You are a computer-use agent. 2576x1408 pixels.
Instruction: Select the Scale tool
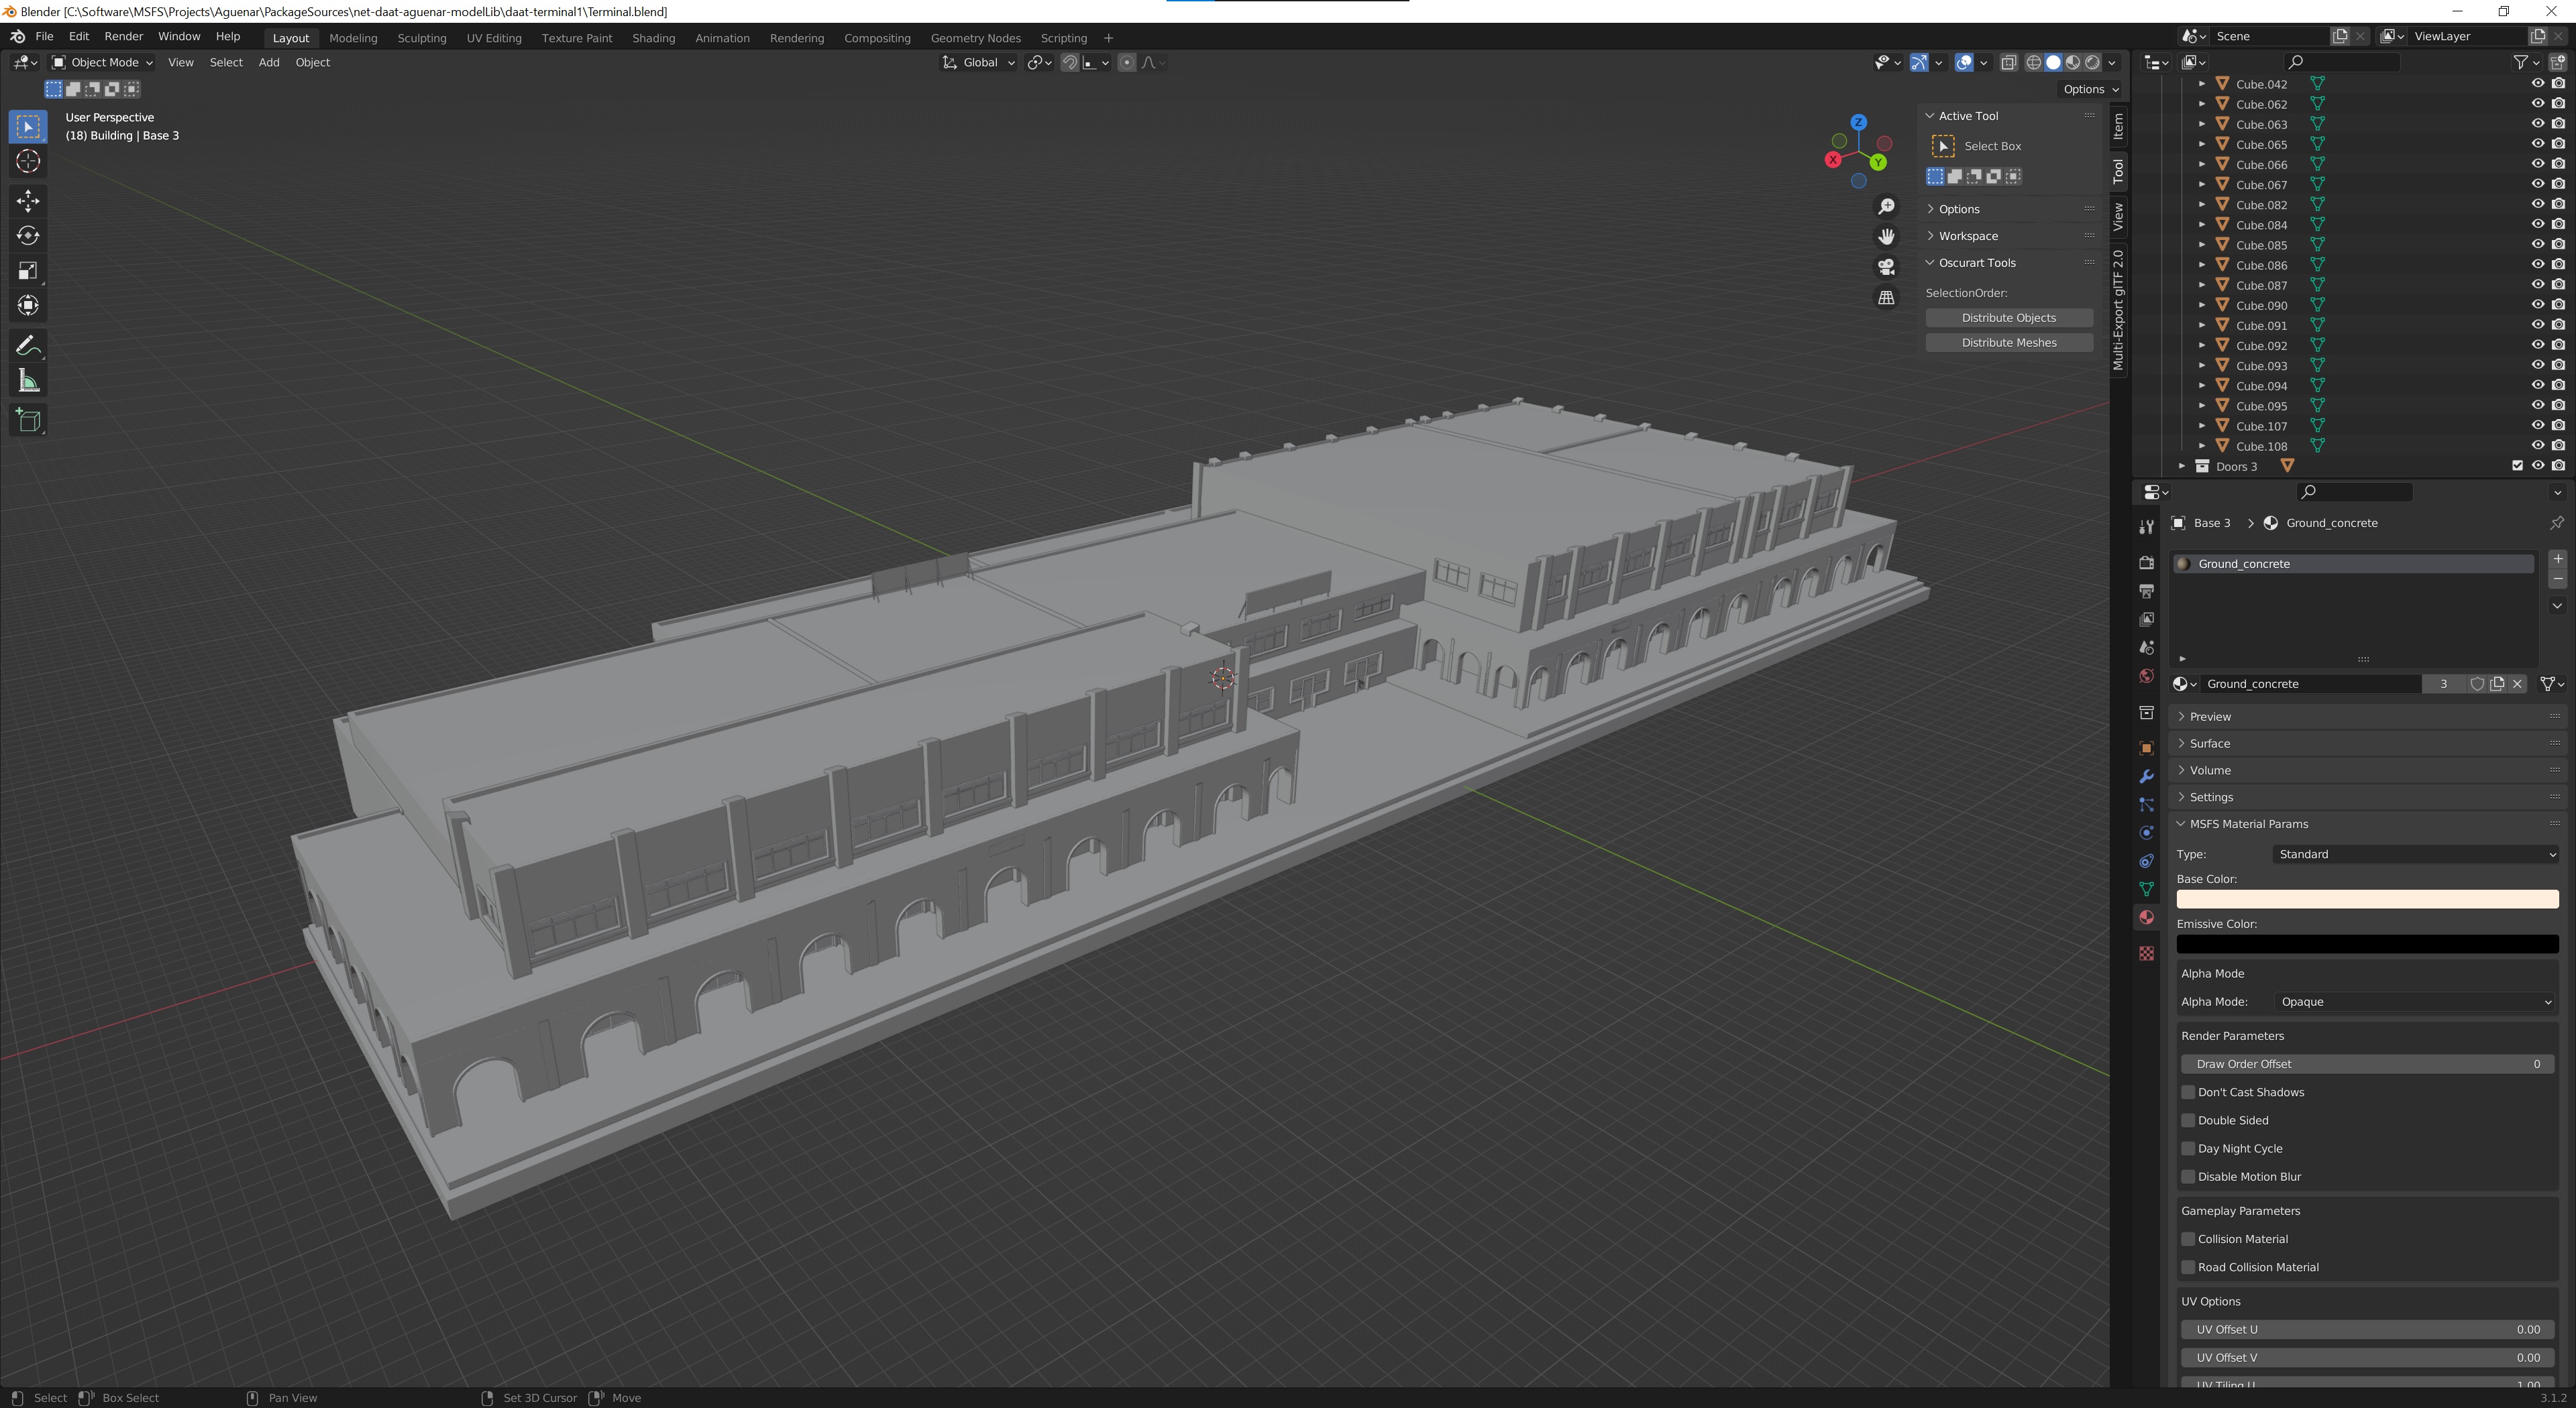pos(28,271)
